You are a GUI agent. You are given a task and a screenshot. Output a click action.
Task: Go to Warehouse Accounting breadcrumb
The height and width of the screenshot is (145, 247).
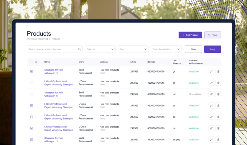[37, 39]
